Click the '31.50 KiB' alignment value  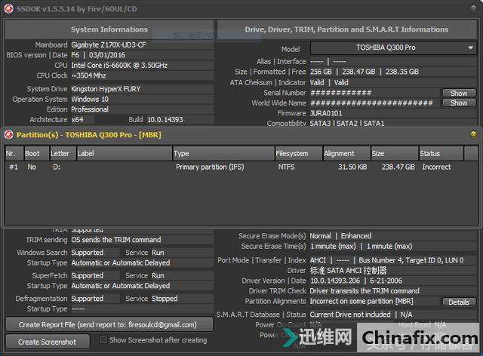pyautogui.click(x=352, y=167)
